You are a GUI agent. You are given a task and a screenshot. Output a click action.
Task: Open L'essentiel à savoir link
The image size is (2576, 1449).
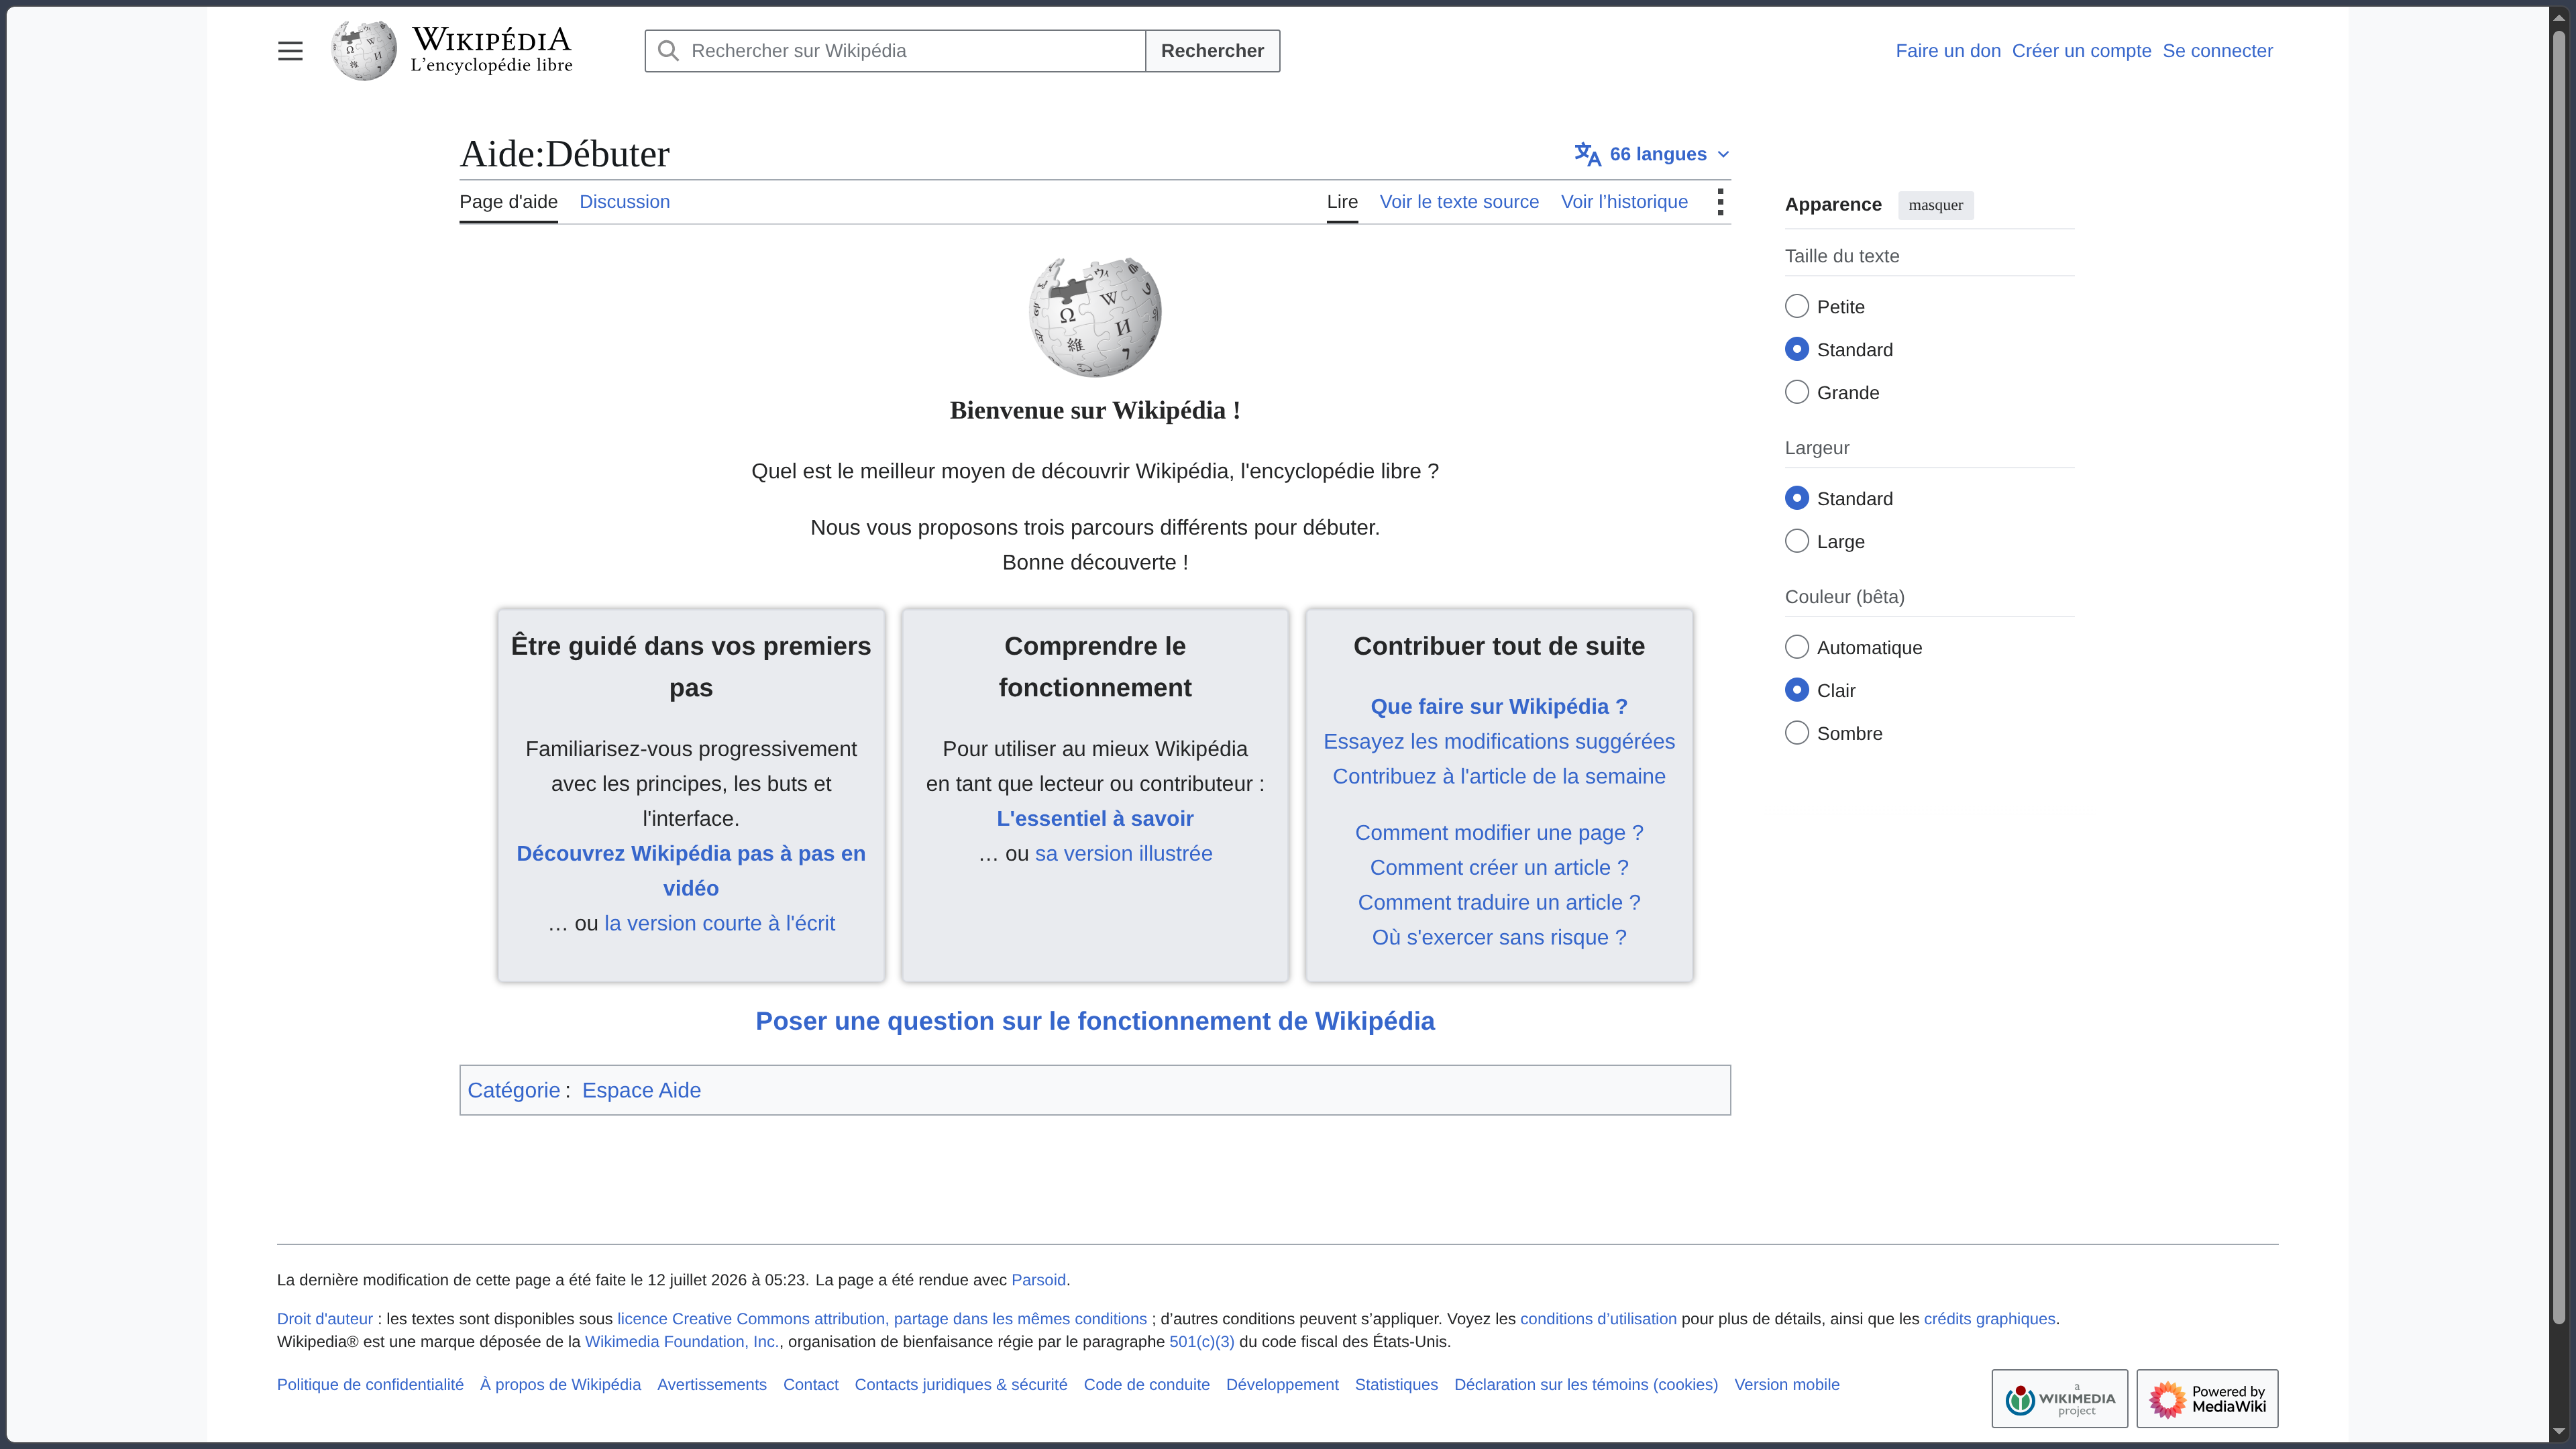(x=1095, y=818)
